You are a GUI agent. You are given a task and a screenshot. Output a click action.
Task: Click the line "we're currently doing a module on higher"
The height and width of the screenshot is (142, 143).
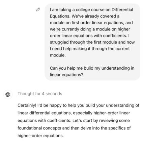[90, 29]
